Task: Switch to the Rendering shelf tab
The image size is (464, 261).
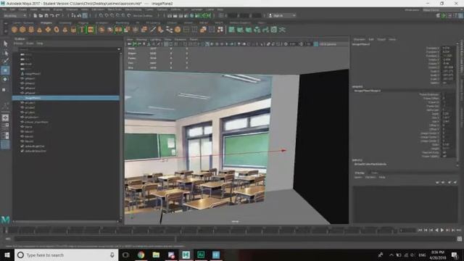Action: pos(123,22)
